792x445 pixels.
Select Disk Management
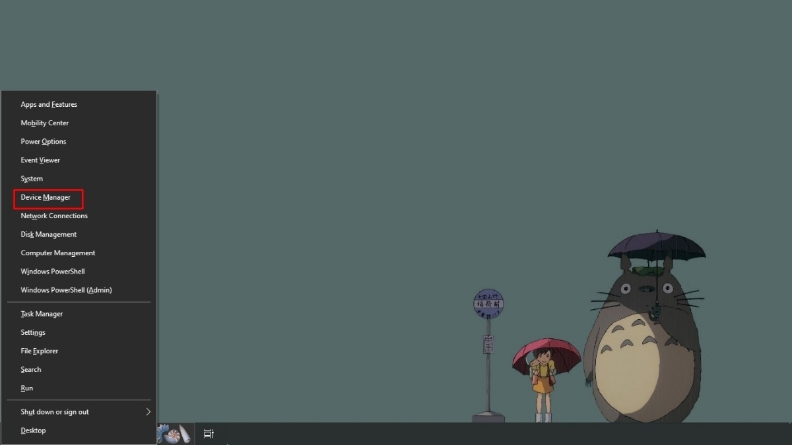tap(48, 235)
